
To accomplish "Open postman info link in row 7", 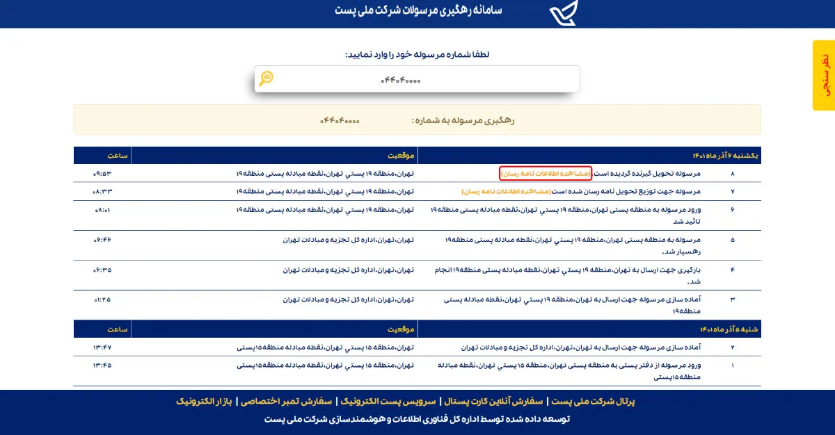I will pyautogui.click(x=506, y=191).
